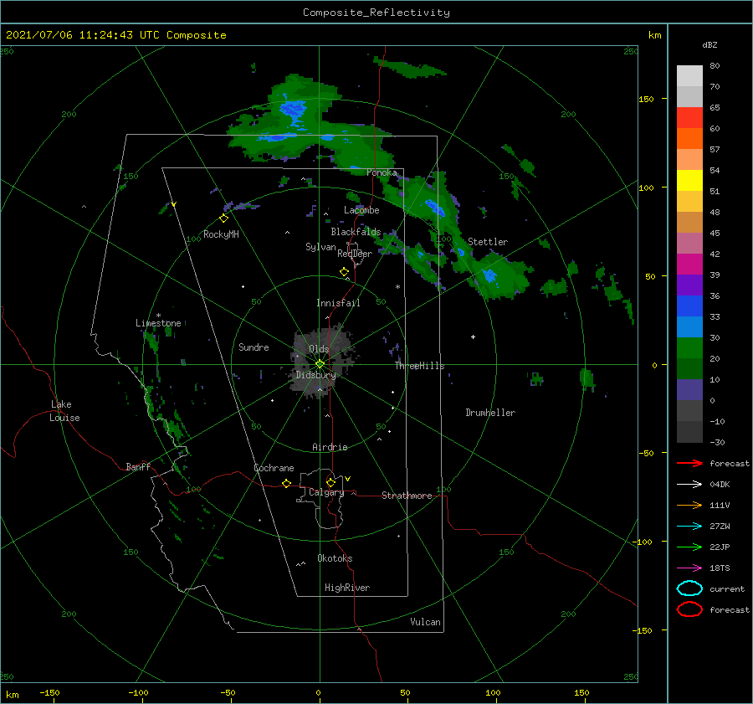Click the HighRiver town label
The image size is (753, 704).
coord(347,588)
